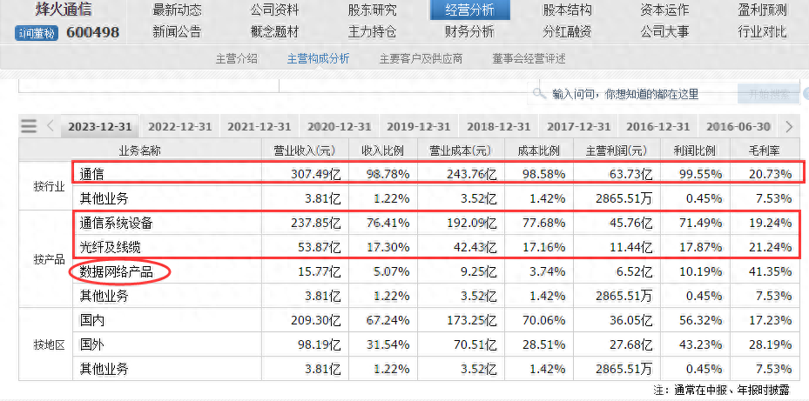Select the highlighted 经营分析 menu item
809x401 pixels.
pos(470,10)
